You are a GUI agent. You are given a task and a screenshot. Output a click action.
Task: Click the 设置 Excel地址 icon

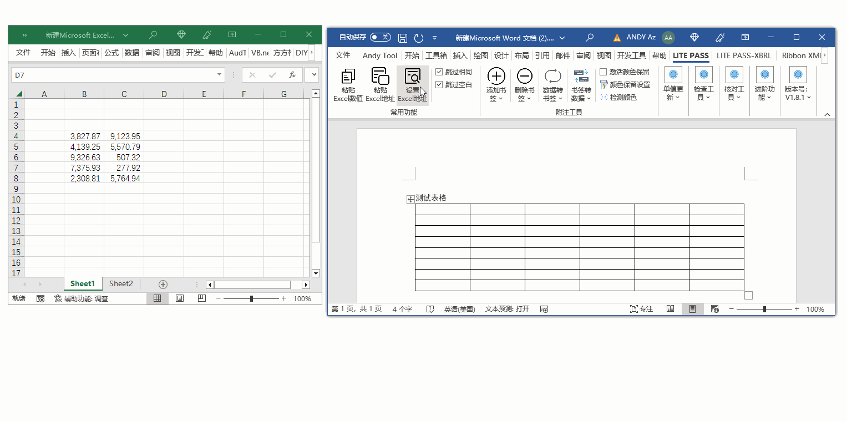point(412,77)
